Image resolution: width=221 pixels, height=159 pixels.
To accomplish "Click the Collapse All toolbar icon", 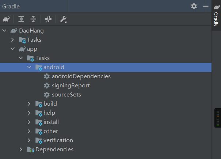I will point(33,19).
